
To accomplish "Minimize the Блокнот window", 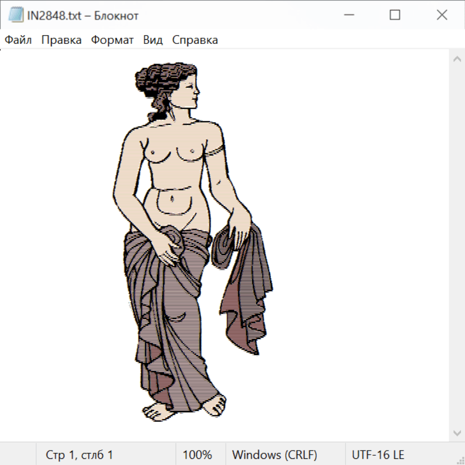I will (348, 16).
